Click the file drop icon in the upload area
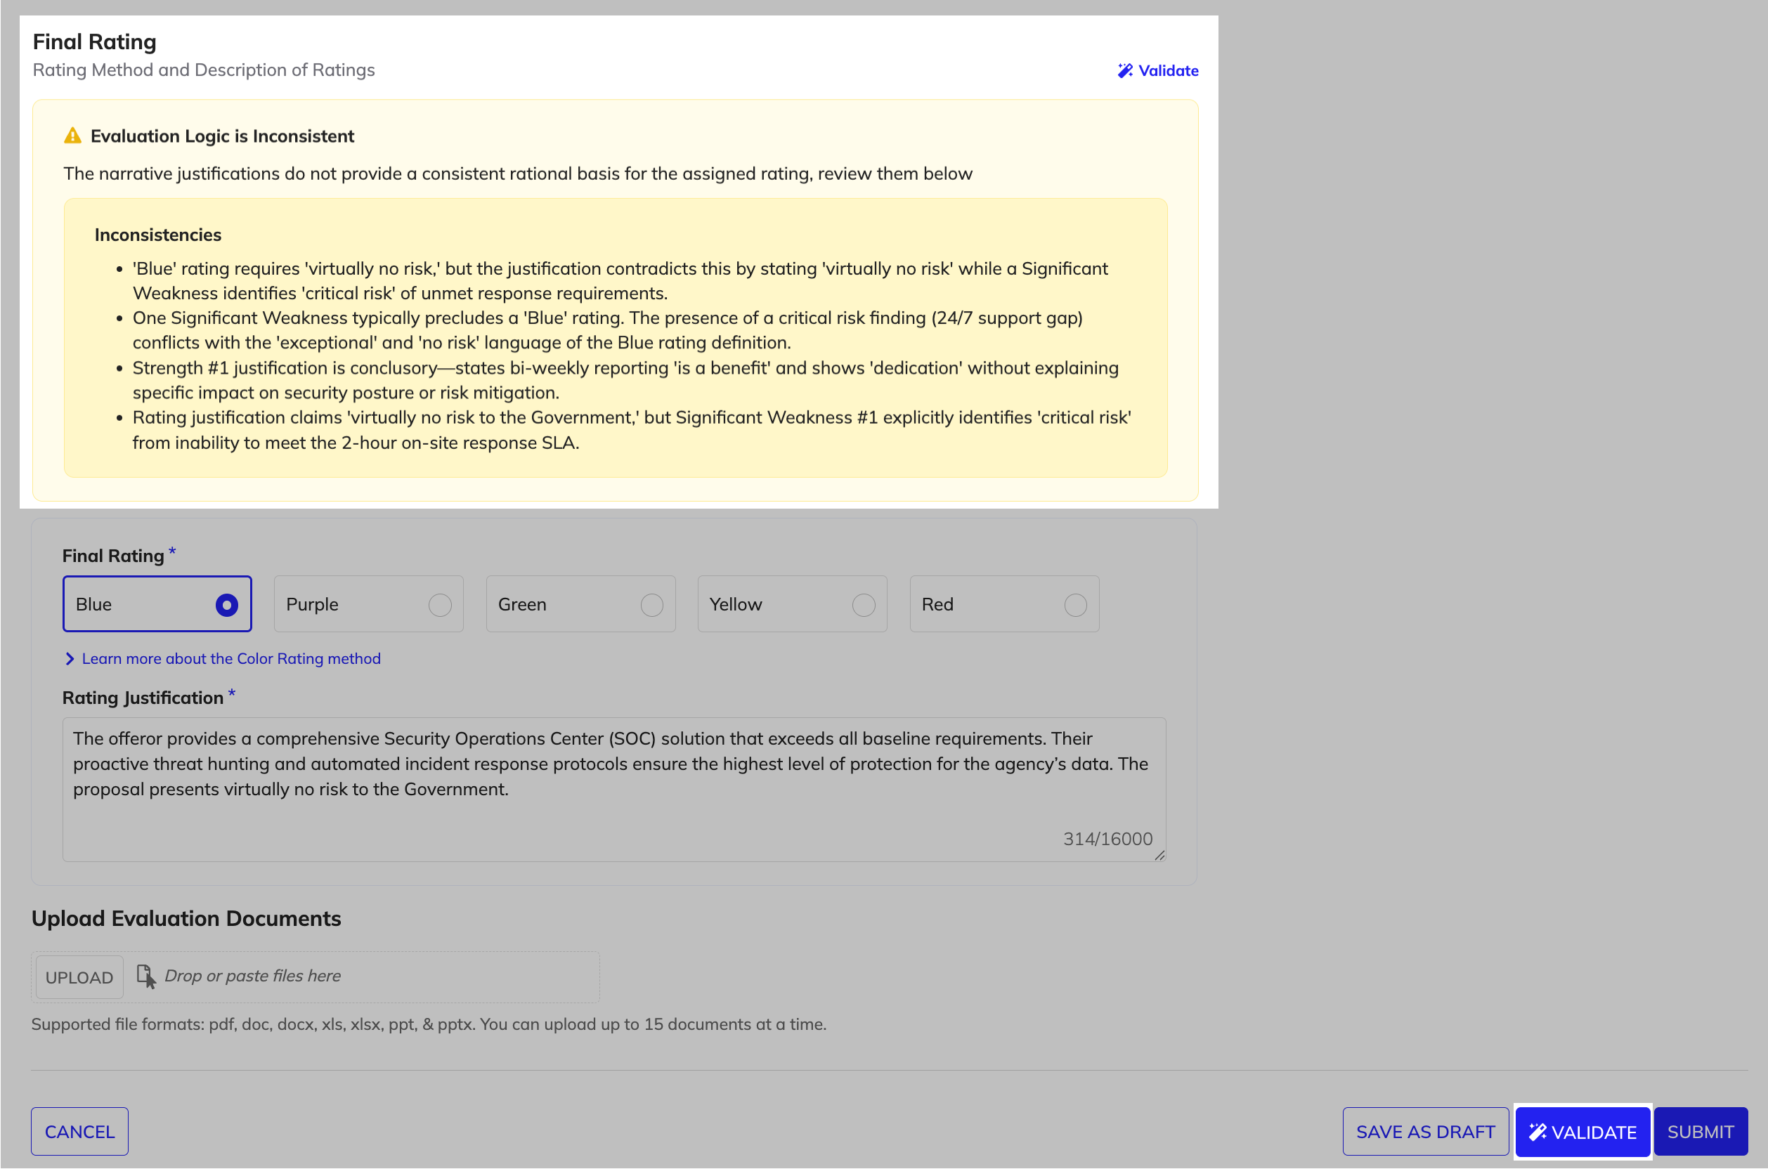1768x1169 pixels. pyautogui.click(x=146, y=977)
